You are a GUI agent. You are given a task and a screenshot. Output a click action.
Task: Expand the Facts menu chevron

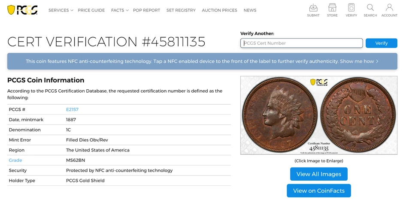(127, 10)
